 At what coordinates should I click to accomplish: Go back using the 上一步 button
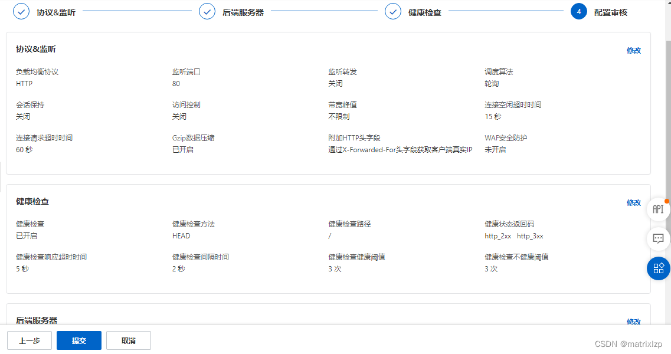29,340
